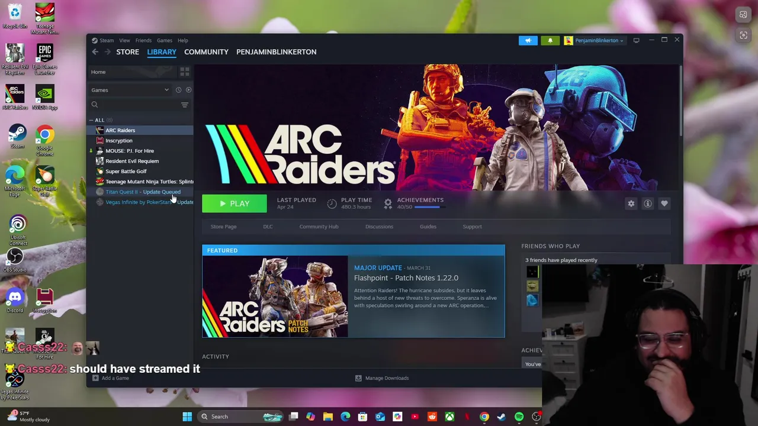Open Steam big picture mode icon
Viewport: 758px width, 426px height.
coord(636,40)
